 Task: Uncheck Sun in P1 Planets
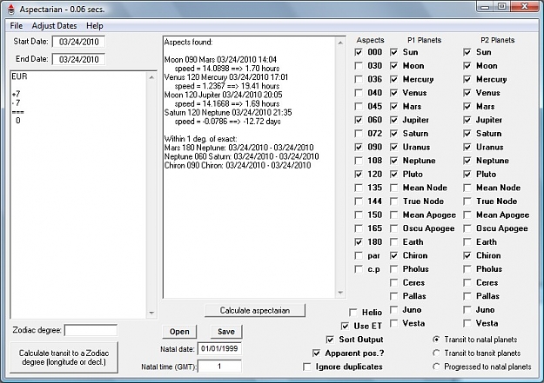(393, 52)
